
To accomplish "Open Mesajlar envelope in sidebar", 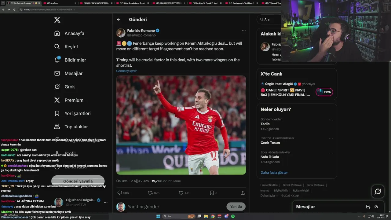I will [x=68, y=73].
